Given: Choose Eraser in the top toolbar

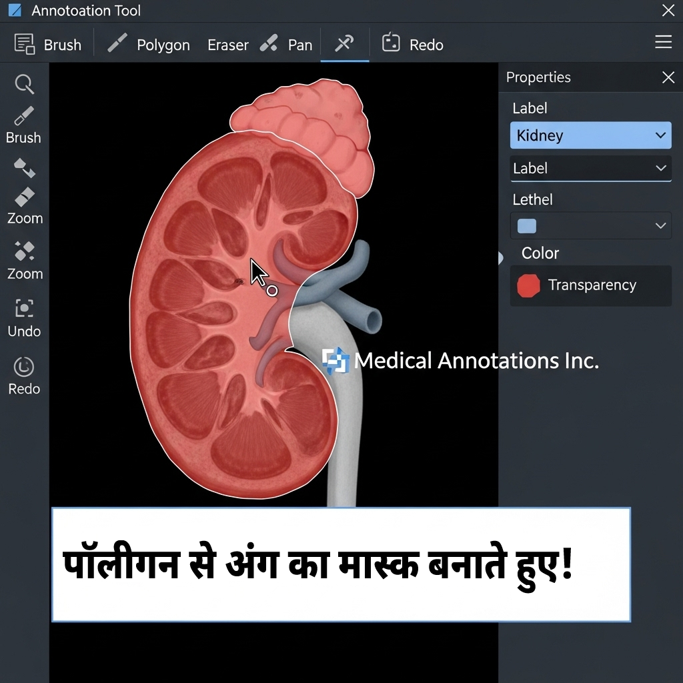Looking at the screenshot, I should point(228,45).
